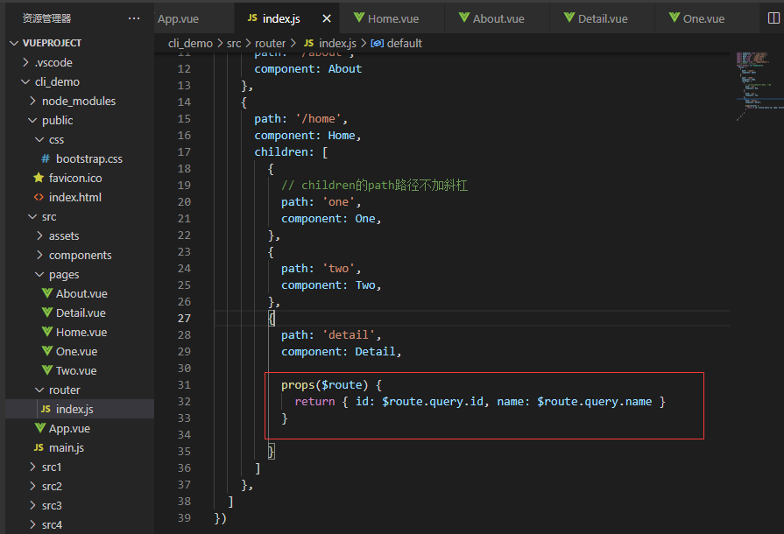This screenshot has height=534, width=784.
Task: Click 'children:' on line 17
Action: point(285,151)
